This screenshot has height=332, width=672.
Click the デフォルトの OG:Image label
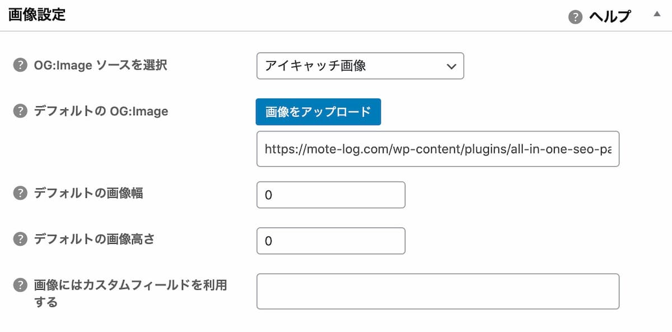(101, 111)
